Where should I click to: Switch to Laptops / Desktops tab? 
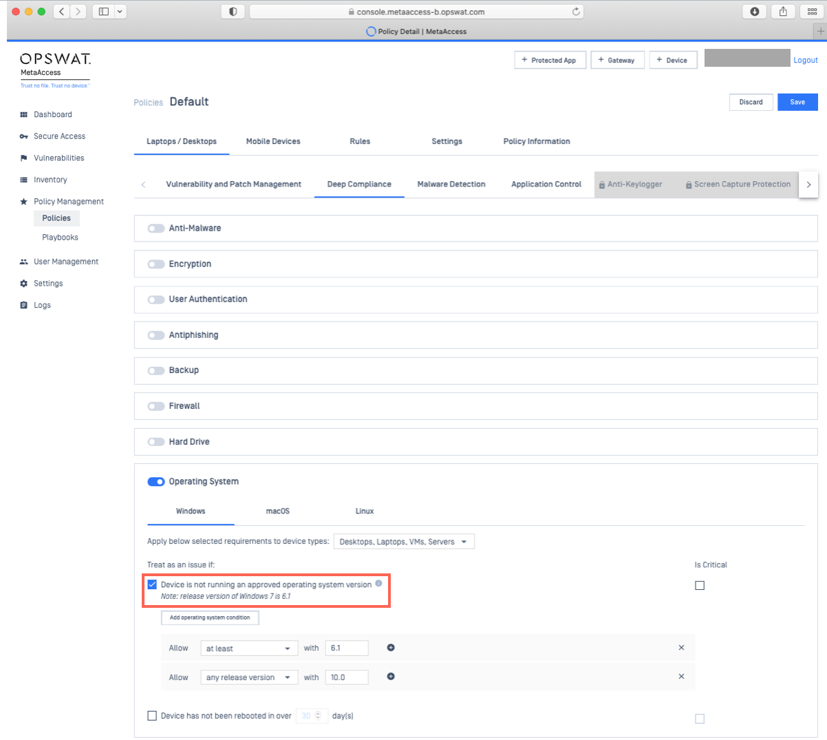[182, 141]
